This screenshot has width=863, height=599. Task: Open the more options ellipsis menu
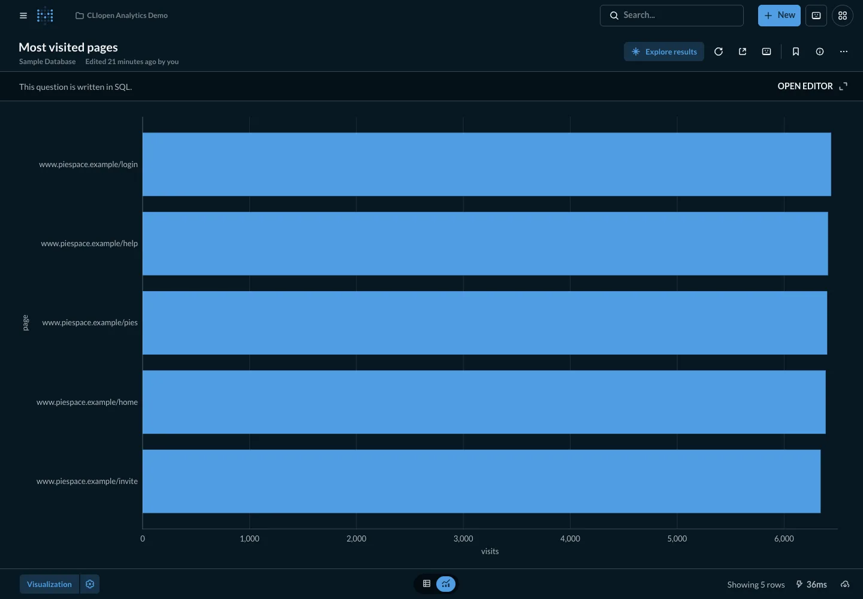coord(844,52)
